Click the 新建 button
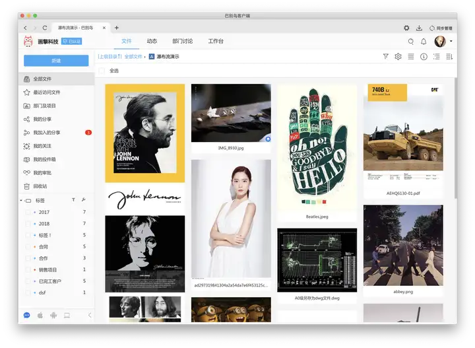The height and width of the screenshot is (348, 475). pos(56,61)
